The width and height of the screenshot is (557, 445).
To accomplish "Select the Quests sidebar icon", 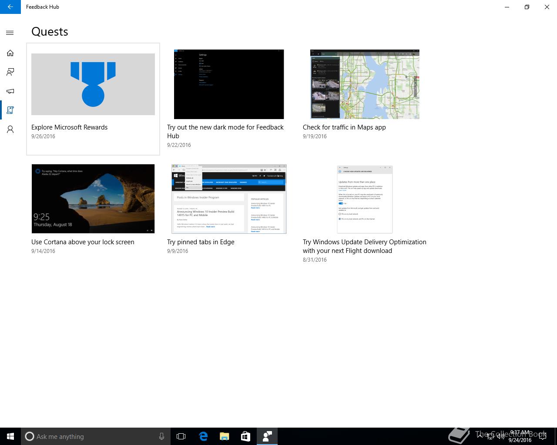I will (x=10, y=110).
